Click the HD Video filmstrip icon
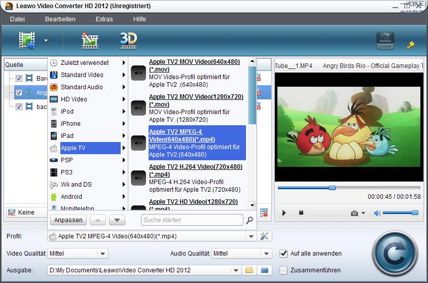428x283 pixels. [54, 99]
